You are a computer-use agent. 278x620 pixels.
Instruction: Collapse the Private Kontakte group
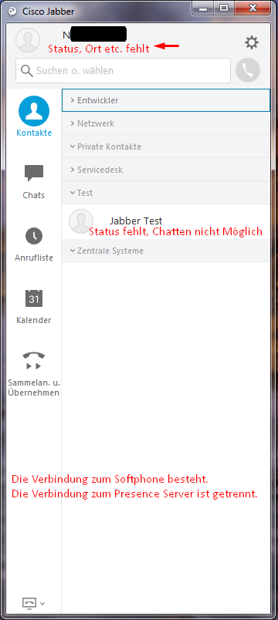point(166,147)
